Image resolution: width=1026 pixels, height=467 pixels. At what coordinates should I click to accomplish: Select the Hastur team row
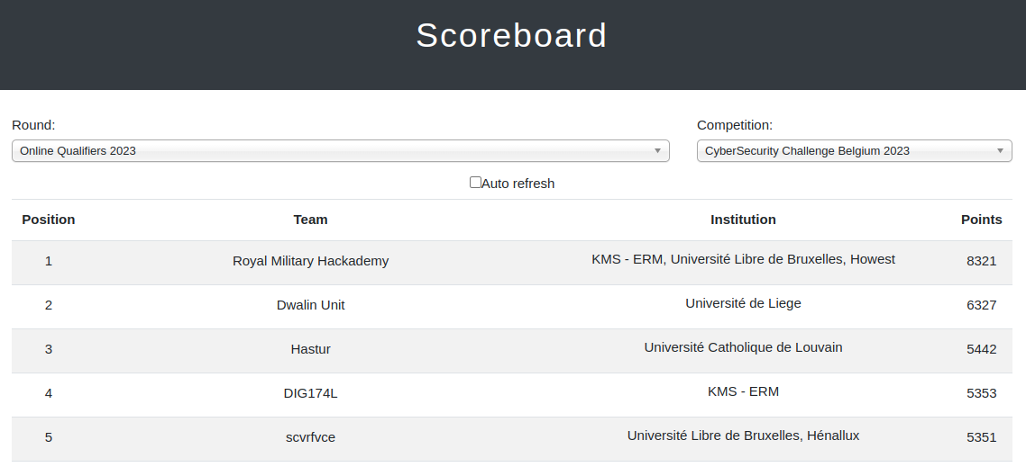point(512,351)
